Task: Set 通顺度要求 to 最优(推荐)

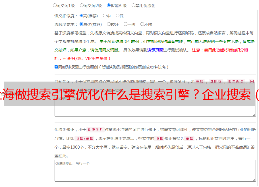Action: 81,24
